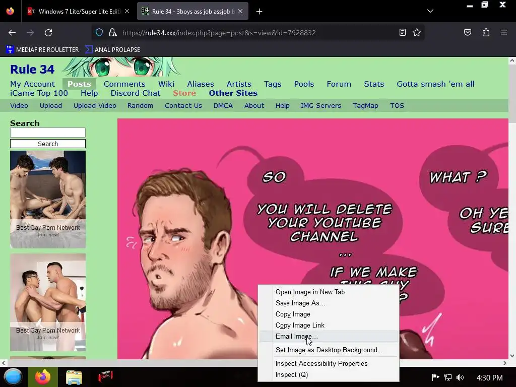The image size is (516, 387).
Task: Go to the Artists page
Action: tap(239, 84)
